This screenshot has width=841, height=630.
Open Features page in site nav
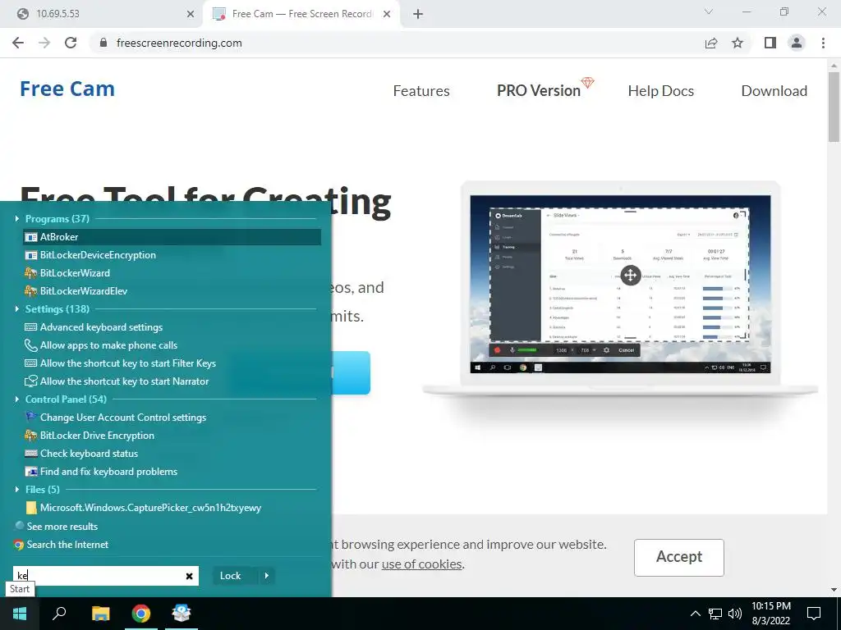click(x=421, y=91)
